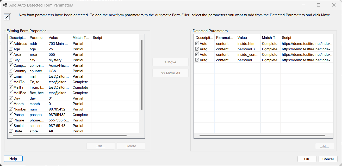Click Edit under Detected Parameters
Screen dimensions: 342x166
click(x=325, y=146)
